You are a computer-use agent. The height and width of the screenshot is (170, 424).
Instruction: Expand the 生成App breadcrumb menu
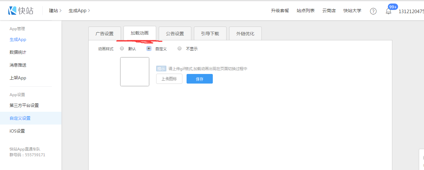79,11
